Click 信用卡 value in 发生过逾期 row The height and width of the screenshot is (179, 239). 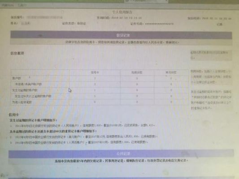95,90
